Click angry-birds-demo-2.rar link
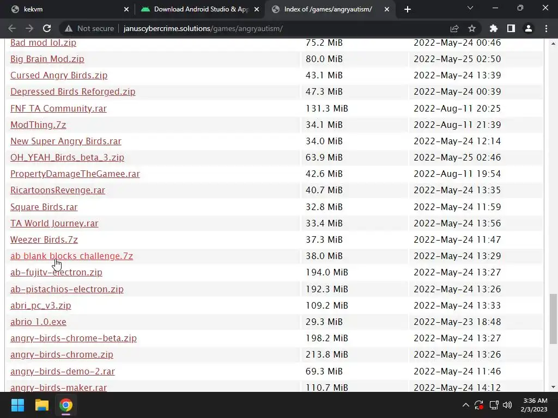The height and width of the screenshot is (418, 558). [x=62, y=371]
